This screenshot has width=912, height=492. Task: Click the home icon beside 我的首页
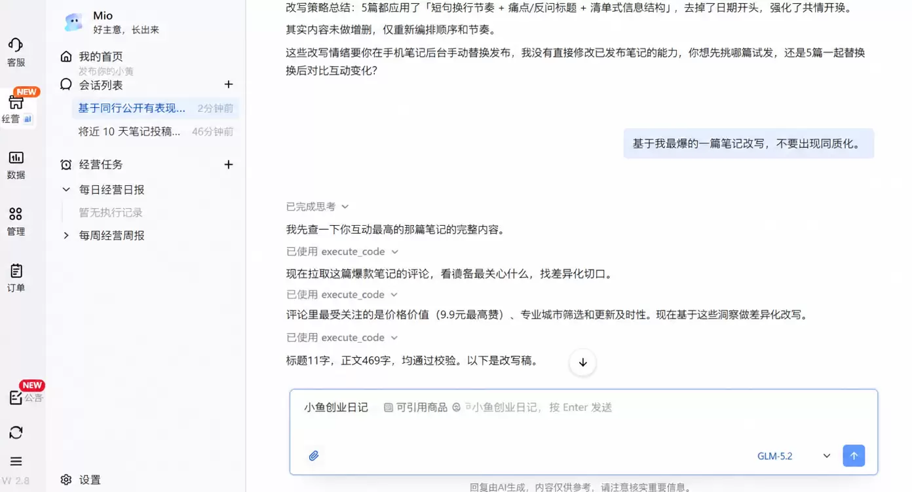tap(66, 56)
